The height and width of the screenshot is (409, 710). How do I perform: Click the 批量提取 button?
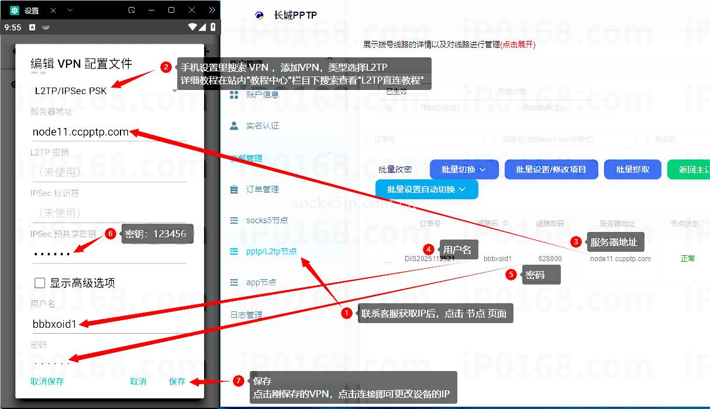(x=632, y=169)
